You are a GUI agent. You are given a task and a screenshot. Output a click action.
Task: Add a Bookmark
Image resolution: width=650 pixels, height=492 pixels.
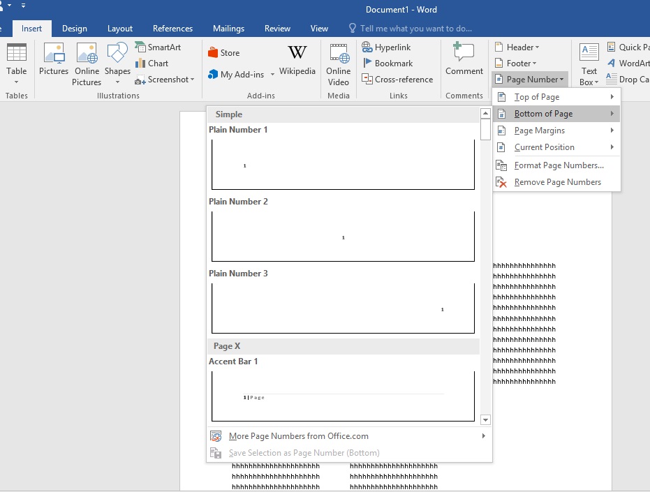coord(387,64)
